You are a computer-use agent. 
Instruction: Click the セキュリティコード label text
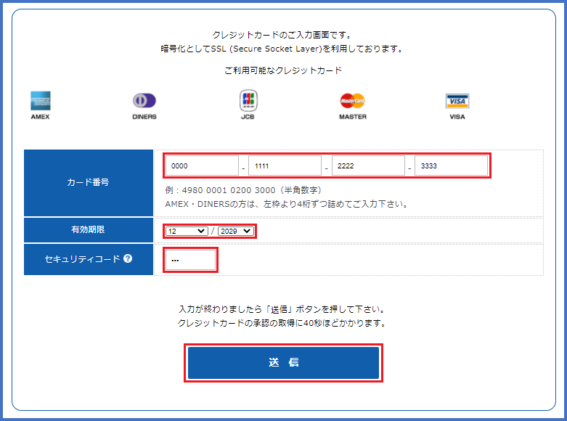(x=82, y=259)
